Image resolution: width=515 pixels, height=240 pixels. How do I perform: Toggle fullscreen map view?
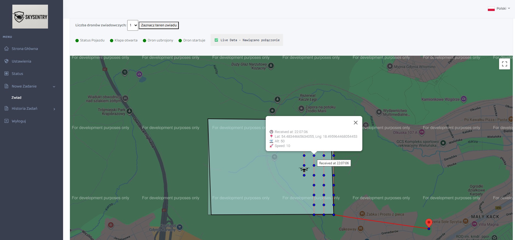point(504,64)
